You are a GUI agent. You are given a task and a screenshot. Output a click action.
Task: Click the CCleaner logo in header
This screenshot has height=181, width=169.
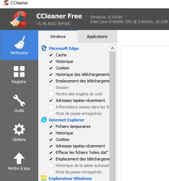point(19,19)
